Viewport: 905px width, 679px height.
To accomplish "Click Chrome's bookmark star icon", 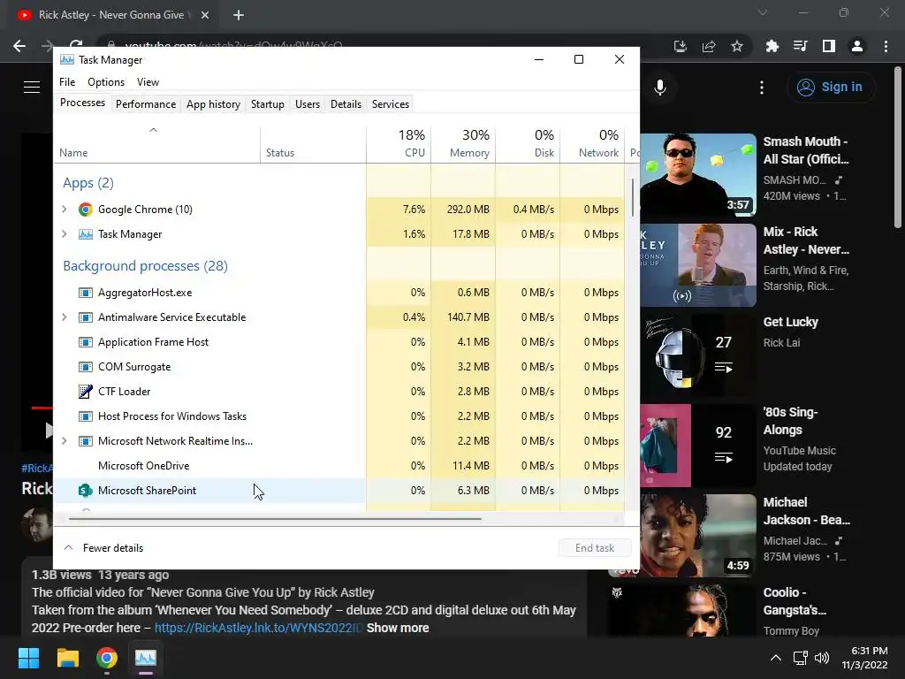I will pyautogui.click(x=737, y=46).
